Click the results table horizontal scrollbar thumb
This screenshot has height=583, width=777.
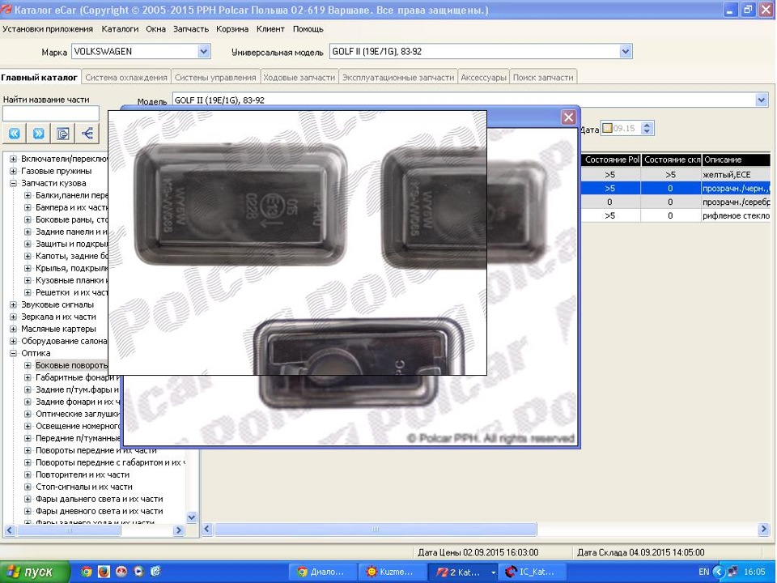click(x=375, y=530)
